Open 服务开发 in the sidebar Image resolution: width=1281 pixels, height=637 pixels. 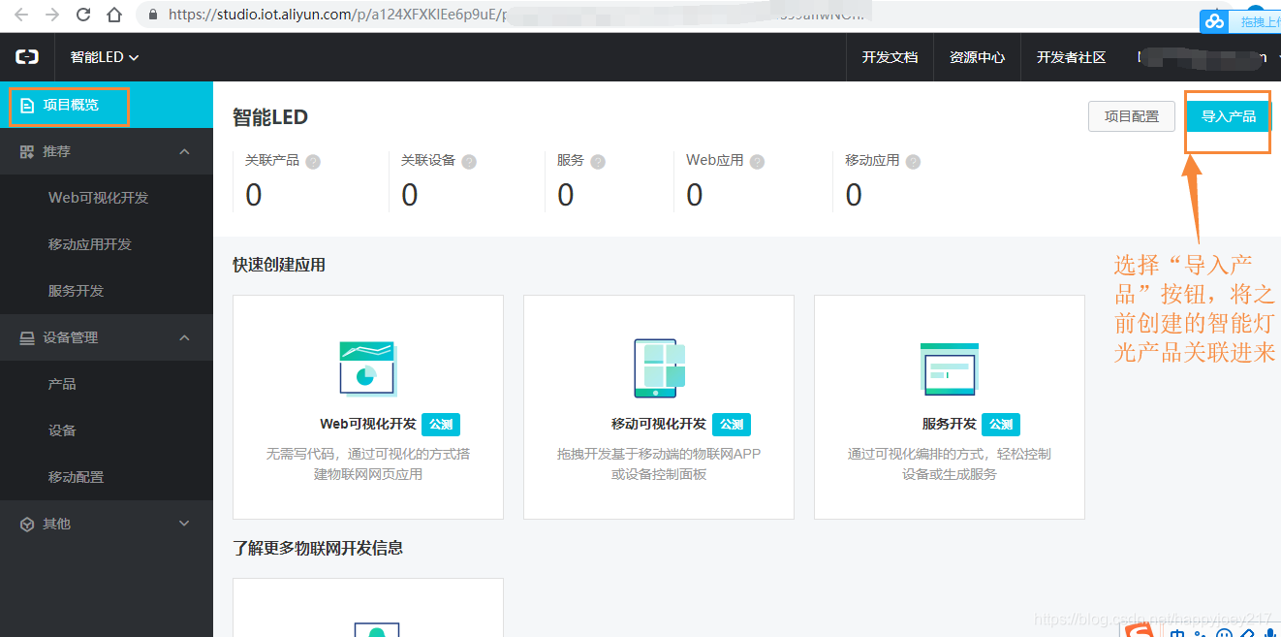click(x=76, y=291)
